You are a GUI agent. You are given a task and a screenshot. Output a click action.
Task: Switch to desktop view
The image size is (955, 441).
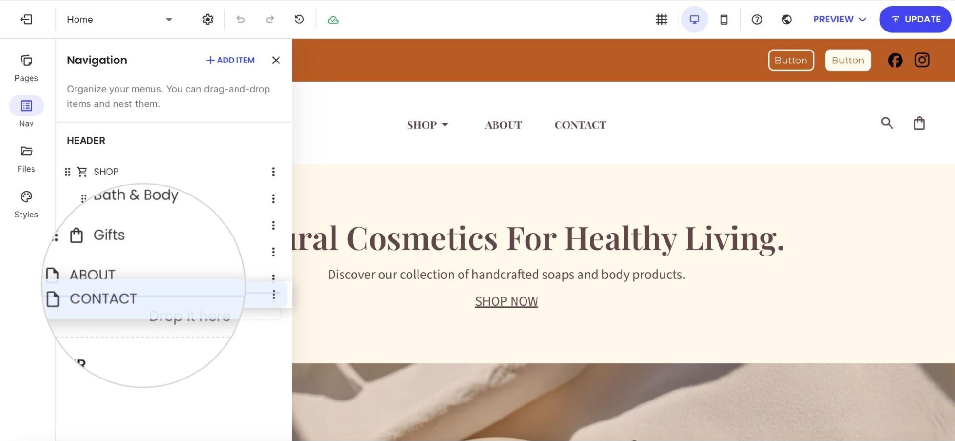point(694,20)
